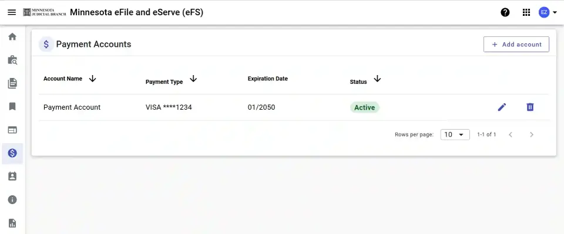Open the info circle sidebar icon
564x234 pixels.
pyautogui.click(x=12, y=199)
